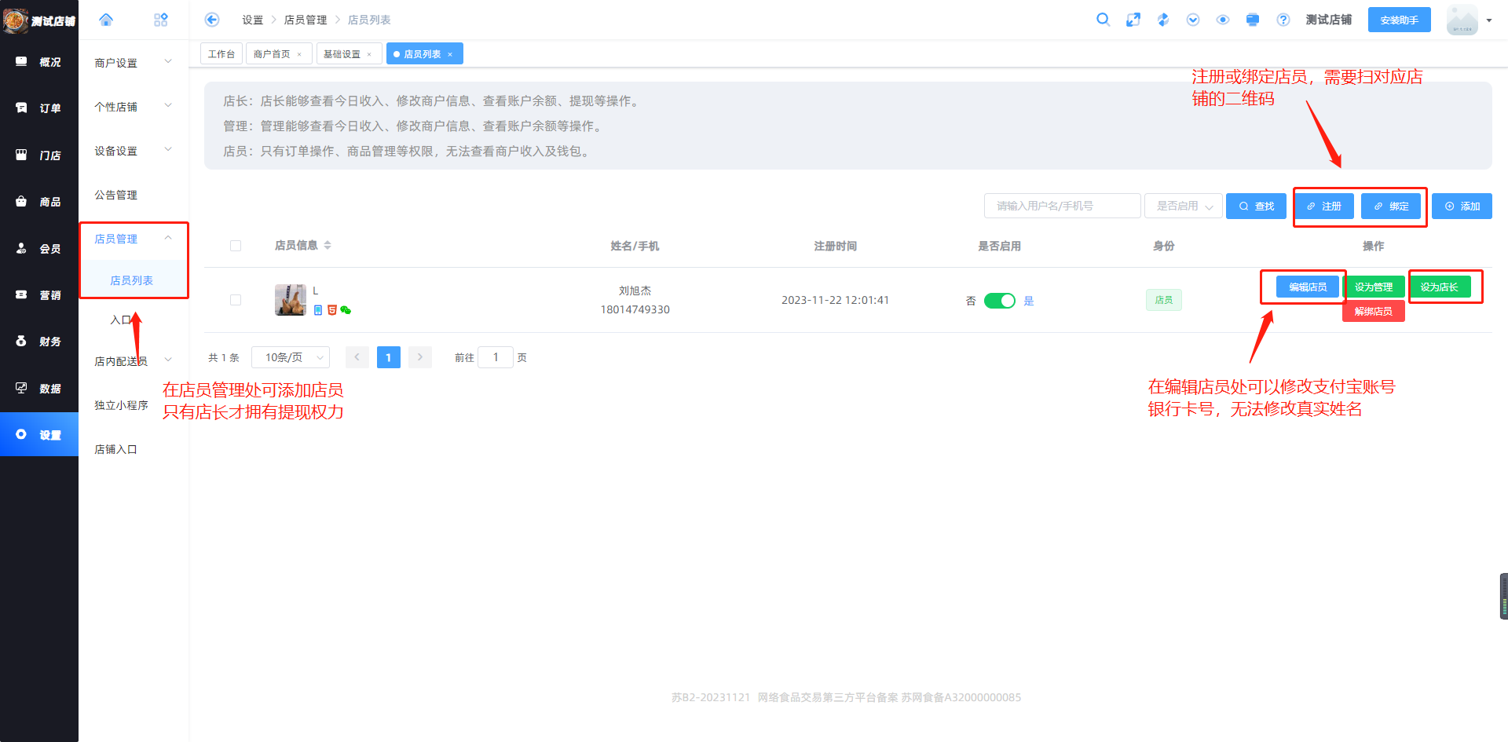Sort by the 店员信息 column arrows

328,246
